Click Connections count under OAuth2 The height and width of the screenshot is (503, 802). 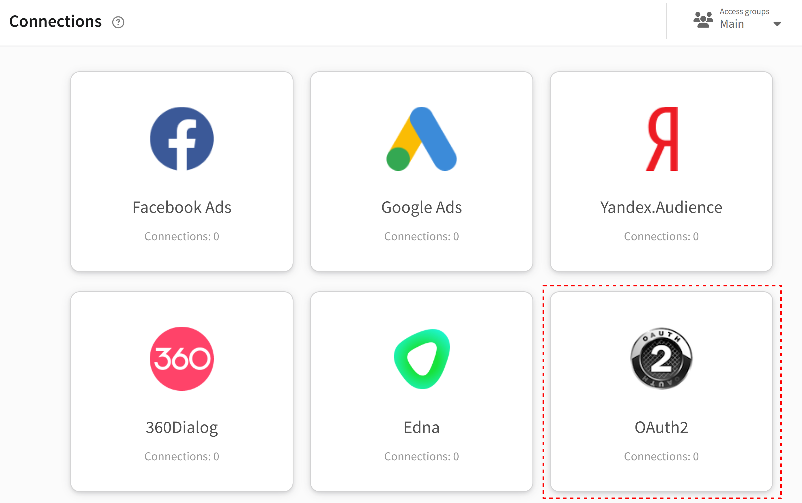point(661,456)
